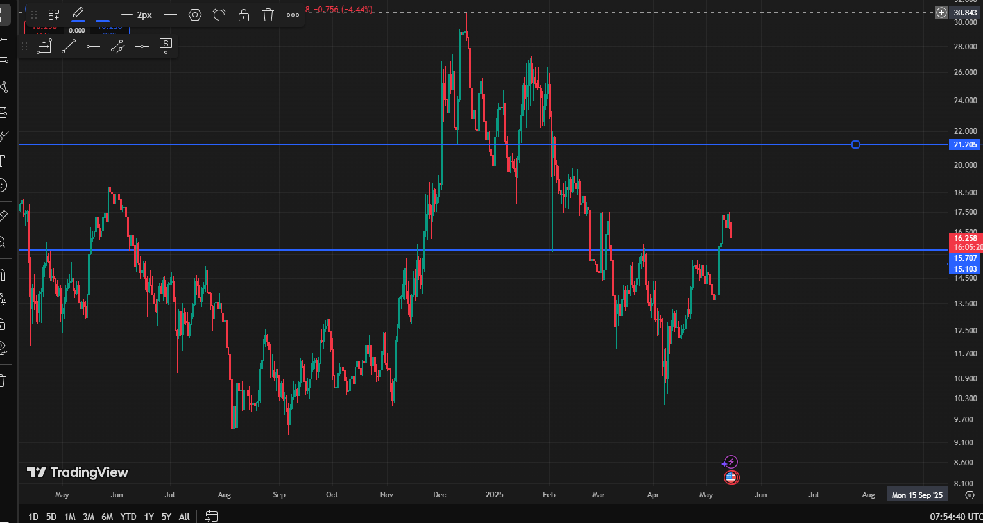Click the 15.103 blue price label

tap(965, 269)
